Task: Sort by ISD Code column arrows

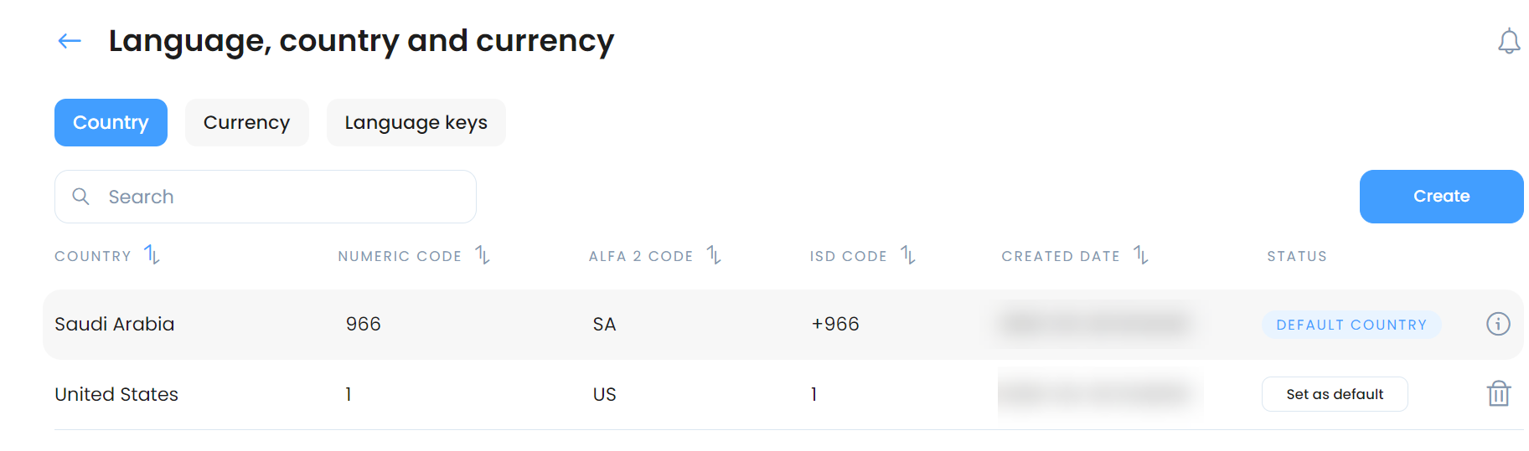Action: click(908, 254)
